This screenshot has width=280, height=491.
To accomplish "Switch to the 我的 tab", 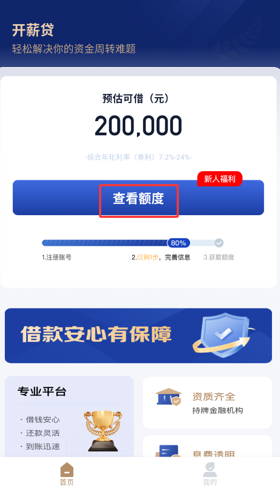I will tap(210, 473).
